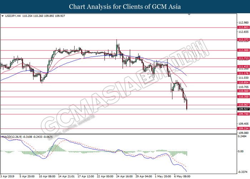Select the 111.415 price level tag

pos(243,67)
